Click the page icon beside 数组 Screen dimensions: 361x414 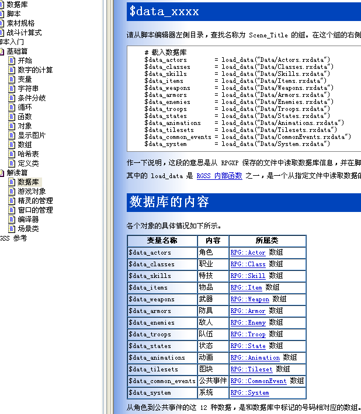click(12, 145)
